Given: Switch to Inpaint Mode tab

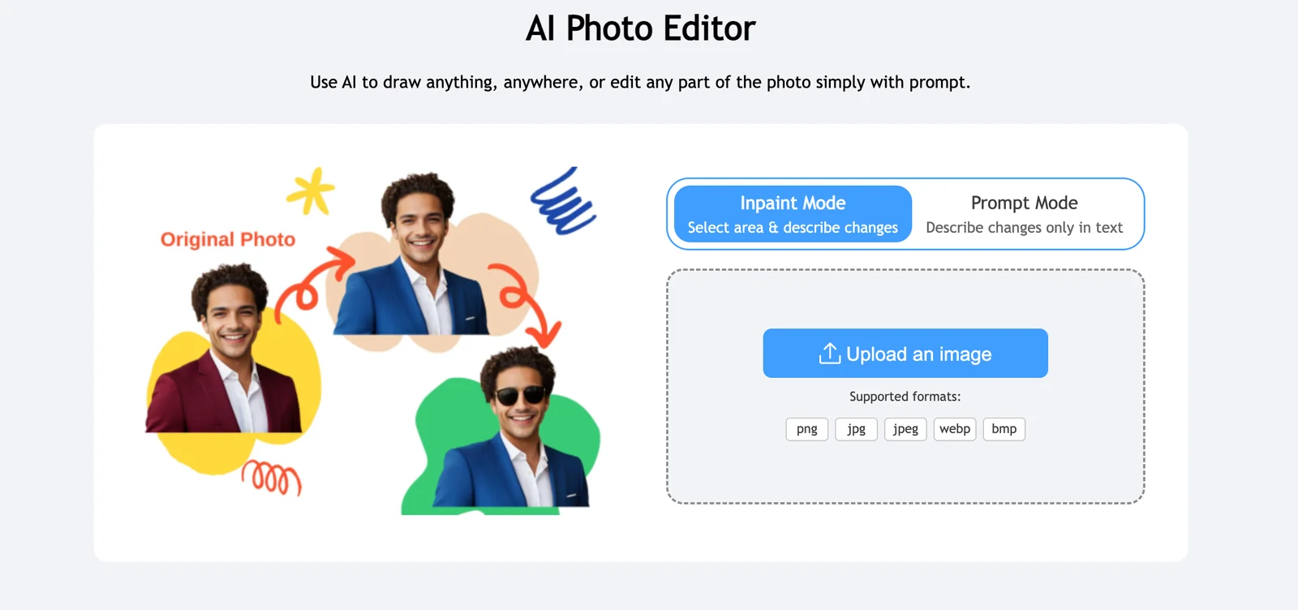Looking at the screenshot, I should tap(793, 214).
